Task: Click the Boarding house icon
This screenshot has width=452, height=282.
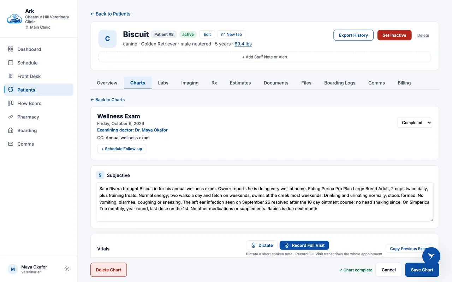Action: click(11, 130)
